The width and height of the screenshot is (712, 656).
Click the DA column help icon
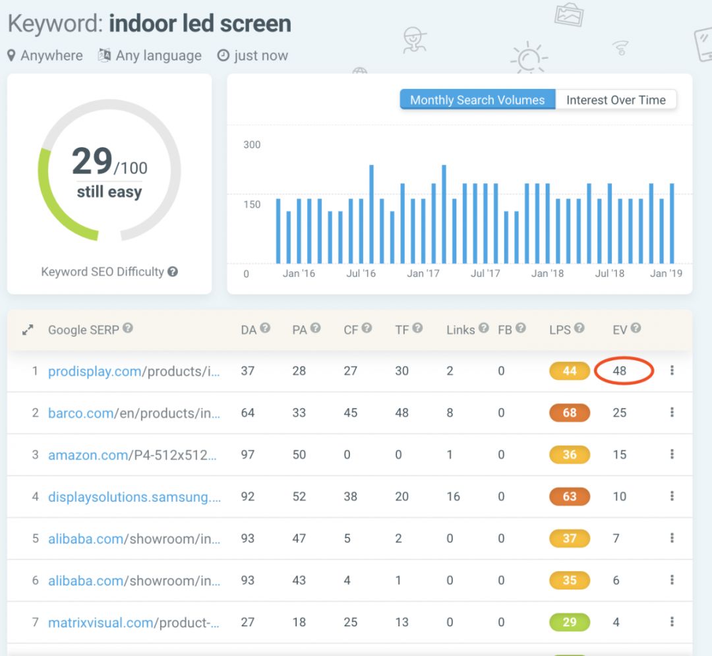pyautogui.click(x=265, y=328)
